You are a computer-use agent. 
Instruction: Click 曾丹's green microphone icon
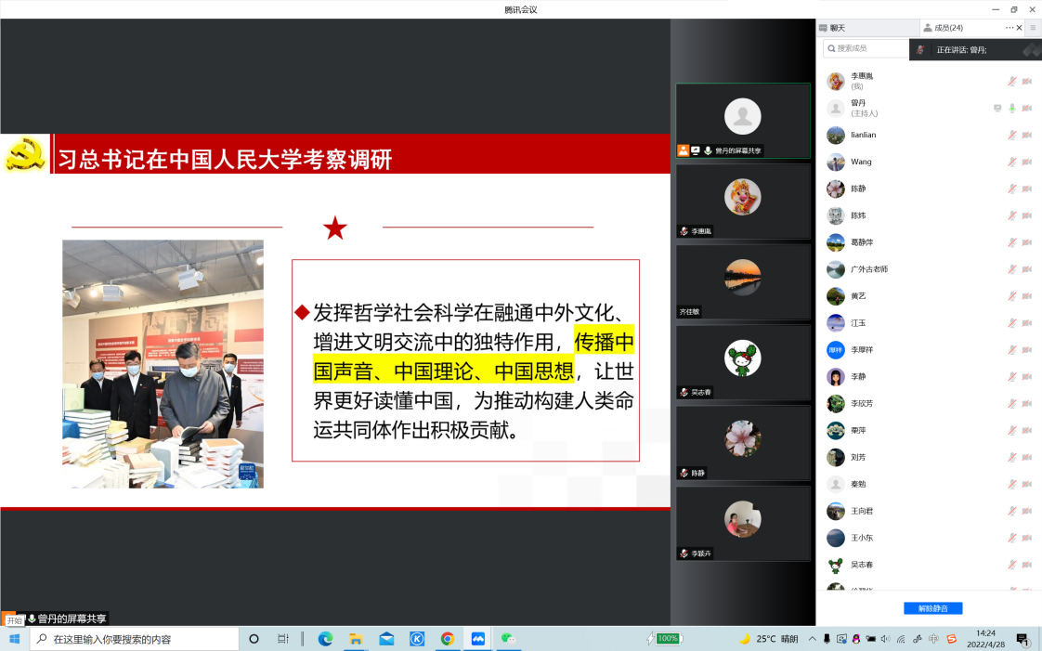(1012, 108)
